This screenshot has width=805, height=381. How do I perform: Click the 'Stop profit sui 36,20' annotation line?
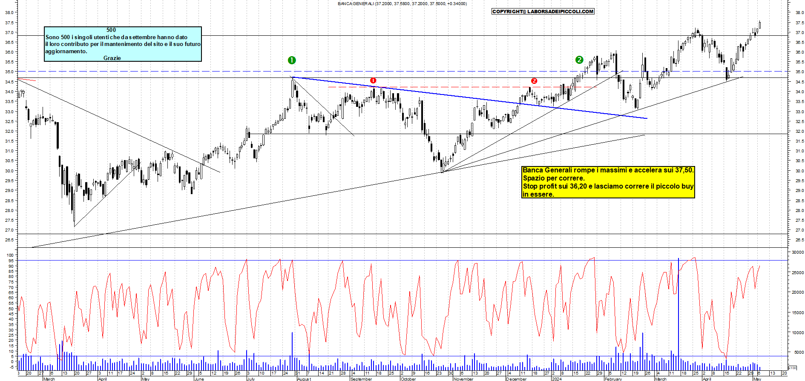[608, 186]
